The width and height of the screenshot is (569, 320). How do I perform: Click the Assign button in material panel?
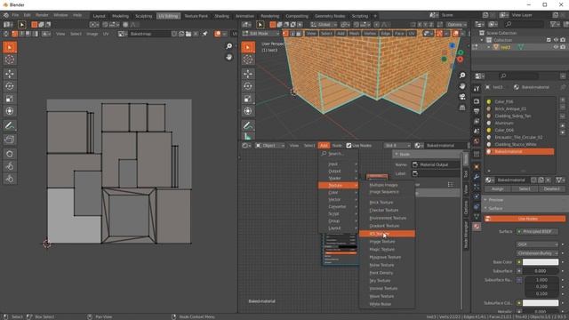(x=497, y=189)
